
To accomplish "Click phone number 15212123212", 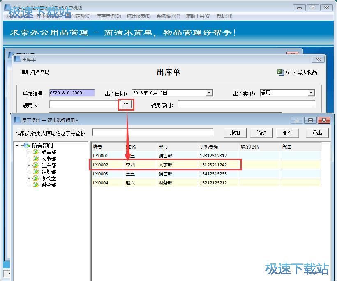I will point(218,183).
